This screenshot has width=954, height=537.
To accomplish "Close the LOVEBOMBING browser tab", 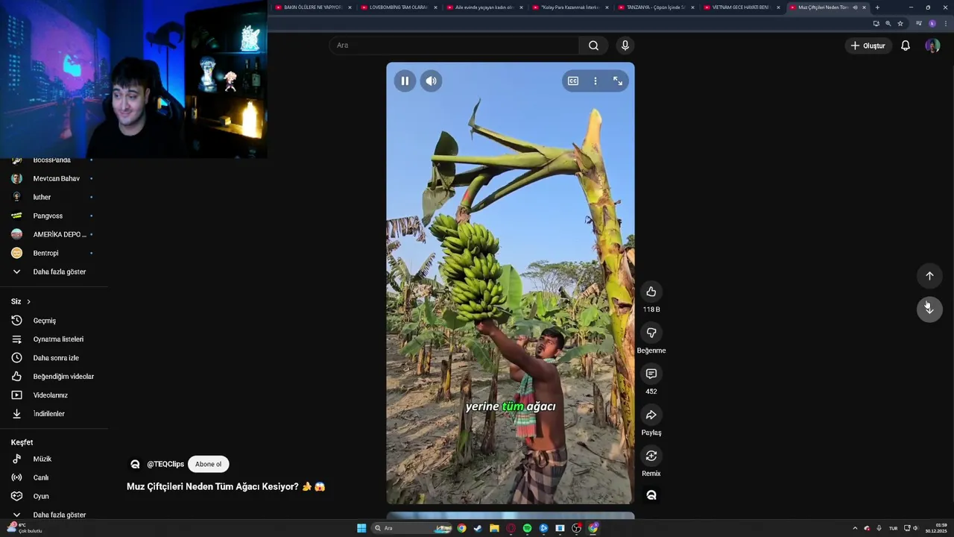I will click(x=435, y=7).
